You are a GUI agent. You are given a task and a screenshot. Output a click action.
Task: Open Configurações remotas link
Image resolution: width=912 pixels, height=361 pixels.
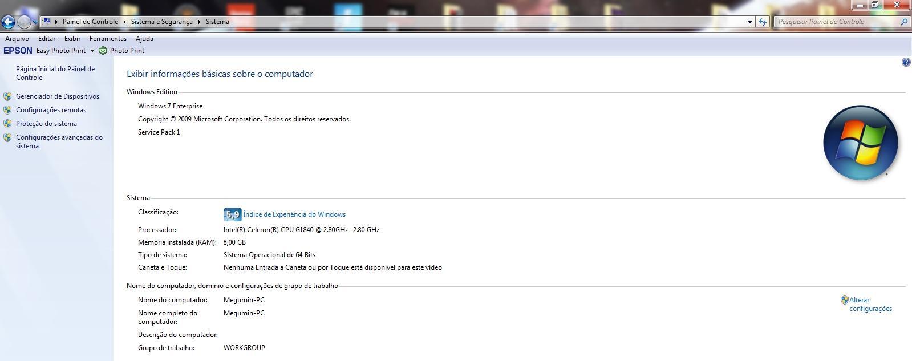[x=51, y=110]
